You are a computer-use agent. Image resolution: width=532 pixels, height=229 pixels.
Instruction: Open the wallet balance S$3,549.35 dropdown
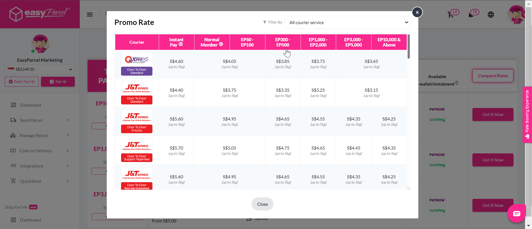[40, 69]
